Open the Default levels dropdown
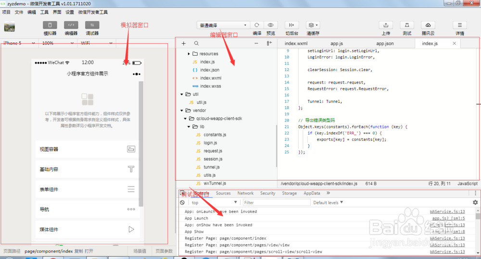 click(328, 203)
